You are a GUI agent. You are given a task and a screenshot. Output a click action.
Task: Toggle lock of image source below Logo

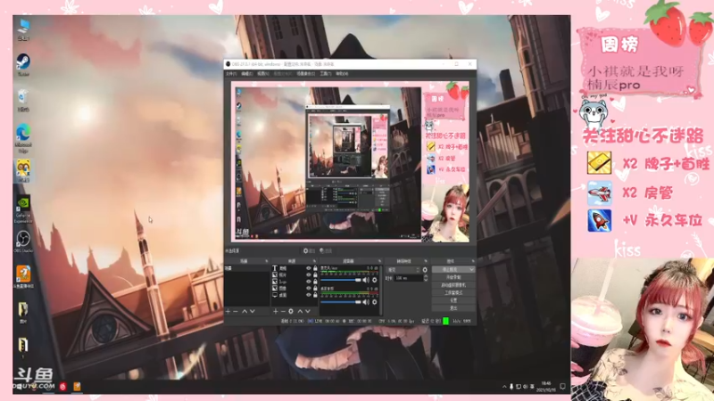[315, 288]
